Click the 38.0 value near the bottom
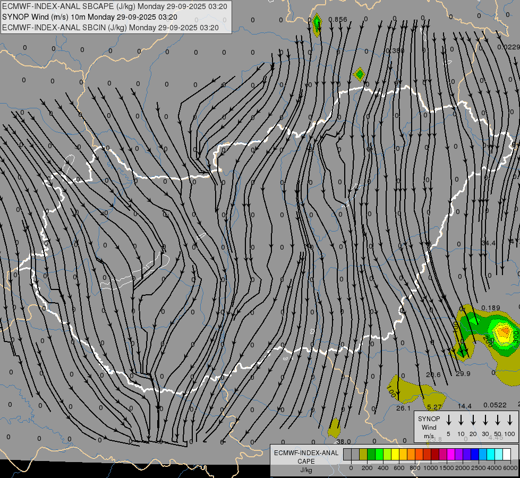 pos(344,441)
